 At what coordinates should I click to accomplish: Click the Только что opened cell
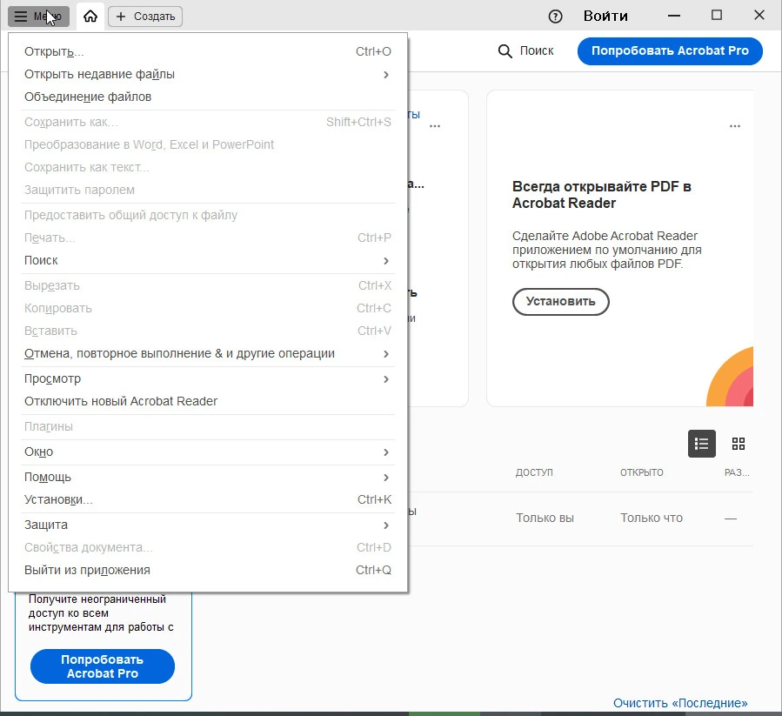[652, 518]
